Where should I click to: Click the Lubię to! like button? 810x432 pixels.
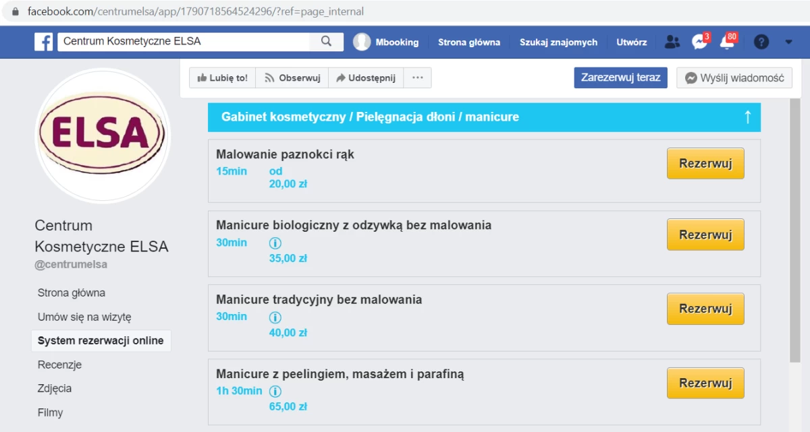pyautogui.click(x=222, y=78)
